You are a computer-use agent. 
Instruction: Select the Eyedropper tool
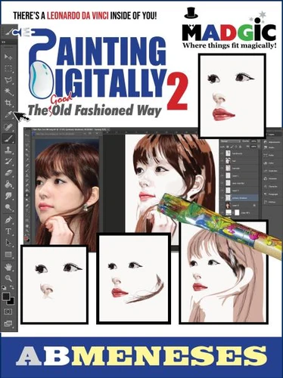click(x=8, y=115)
